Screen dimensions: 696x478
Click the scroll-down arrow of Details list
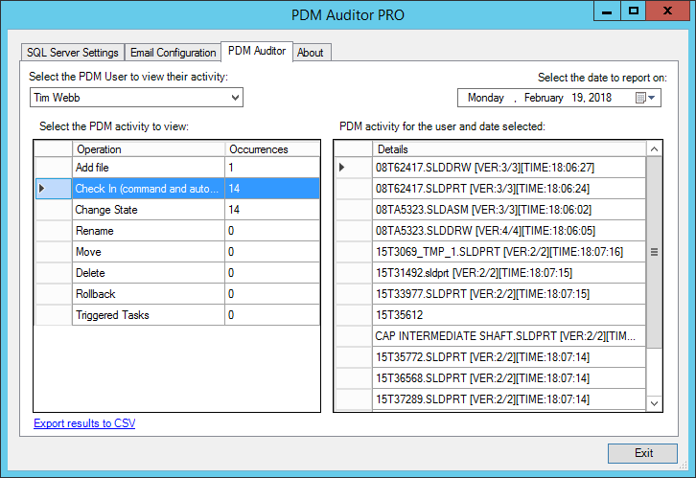pyautogui.click(x=654, y=403)
